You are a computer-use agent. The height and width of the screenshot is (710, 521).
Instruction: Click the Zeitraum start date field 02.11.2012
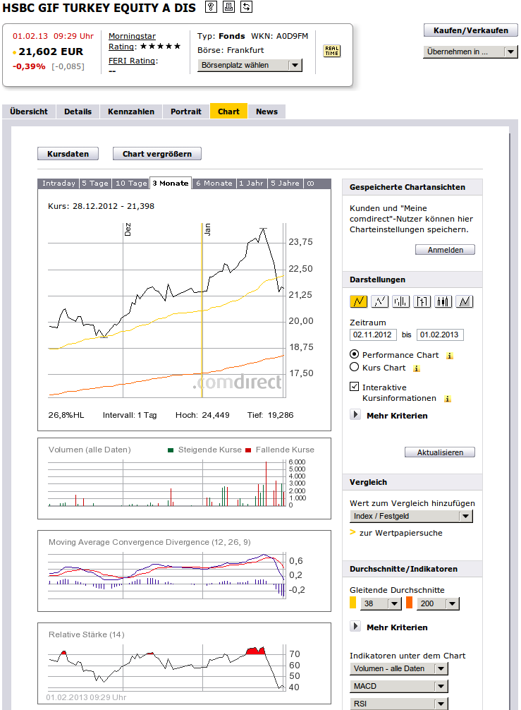tap(373, 335)
